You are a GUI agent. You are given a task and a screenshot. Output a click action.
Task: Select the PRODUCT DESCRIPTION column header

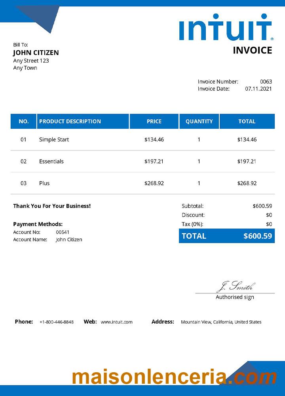pyautogui.click(x=70, y=121)
